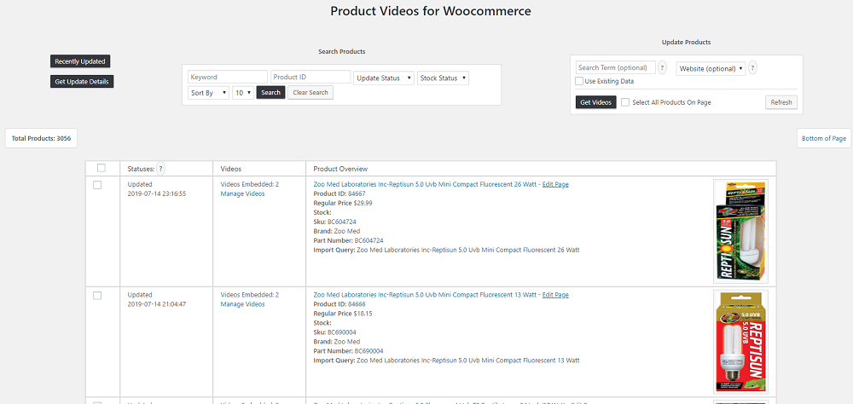Expand the Stock Status dropdown
Viewport: 853px width, 404px height.
[443, 78]
